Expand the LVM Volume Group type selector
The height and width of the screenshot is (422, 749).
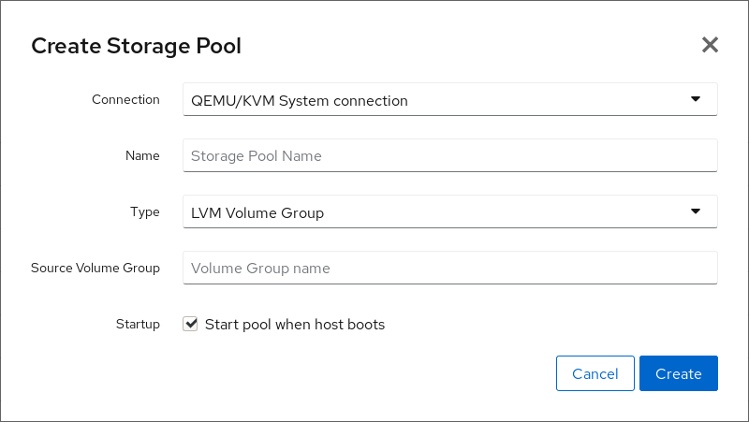coord(449,212)
